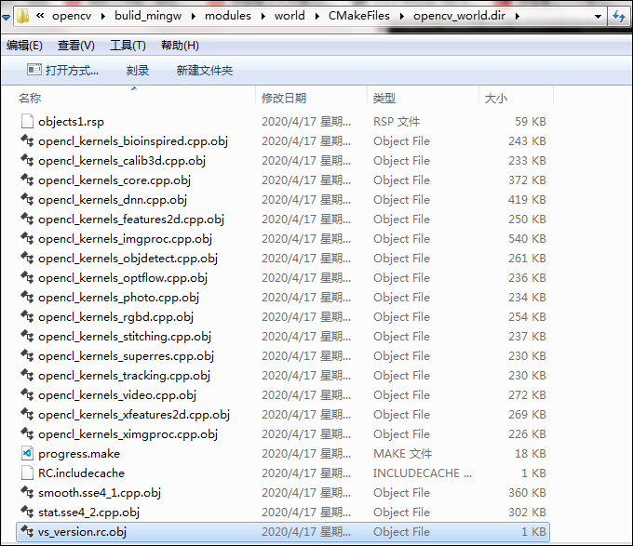Click the refresh icon beside address bar
This screenshot has height=546, width=633.
[619, 16]
